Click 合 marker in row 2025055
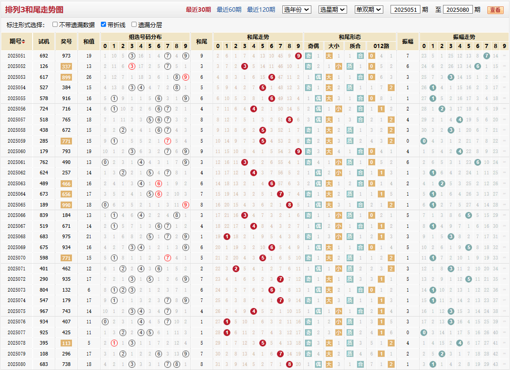Viewport: 510px width, 370px height. coord(360,98)
